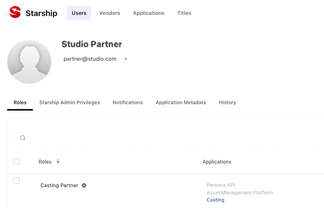324x208 pixels.
Task: Open the Applications navigation item
Action: [x=149, y=13]
